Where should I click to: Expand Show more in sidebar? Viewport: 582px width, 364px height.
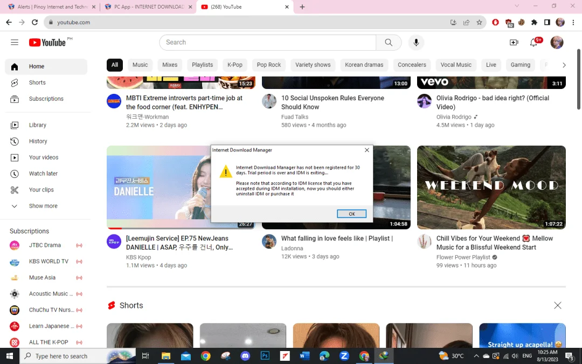(46, 206)
